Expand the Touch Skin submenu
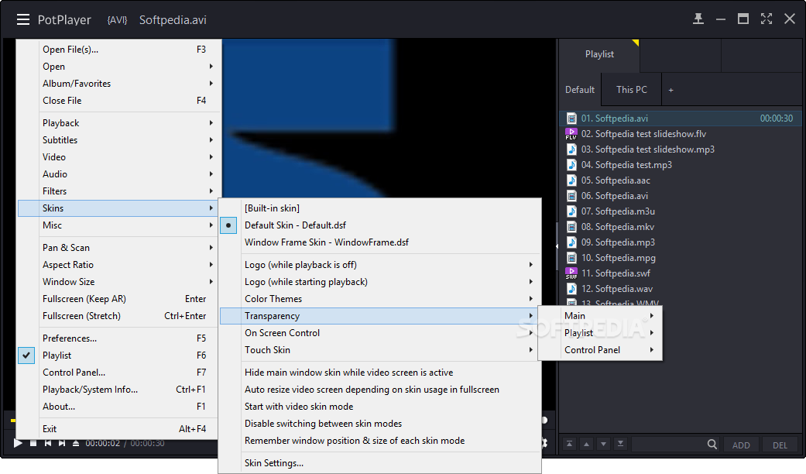Screen dimensions: 806x474 coord(380,349)
